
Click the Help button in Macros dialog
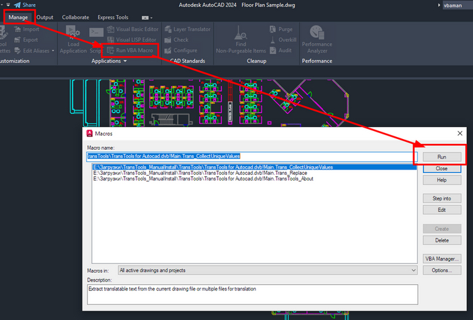(442, 180)
